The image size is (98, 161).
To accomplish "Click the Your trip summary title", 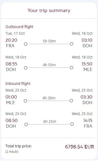I will pos(49,10).
